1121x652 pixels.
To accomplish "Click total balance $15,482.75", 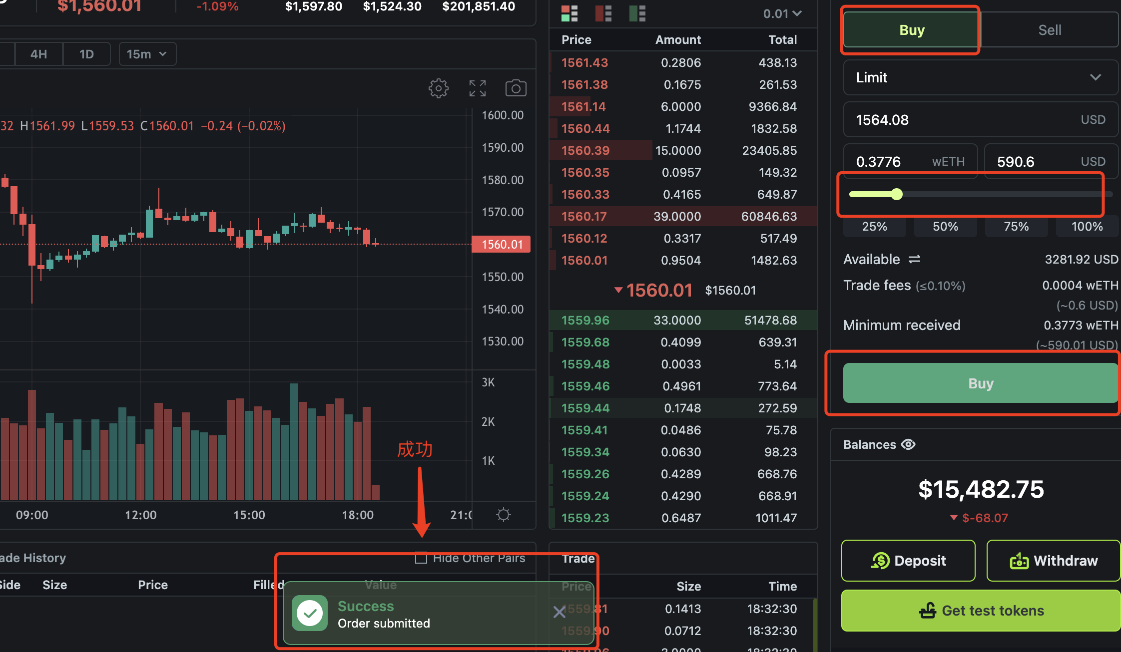I will [981, 489].
